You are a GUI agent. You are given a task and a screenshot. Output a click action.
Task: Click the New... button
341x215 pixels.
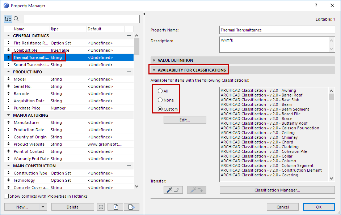coord(22,207)
